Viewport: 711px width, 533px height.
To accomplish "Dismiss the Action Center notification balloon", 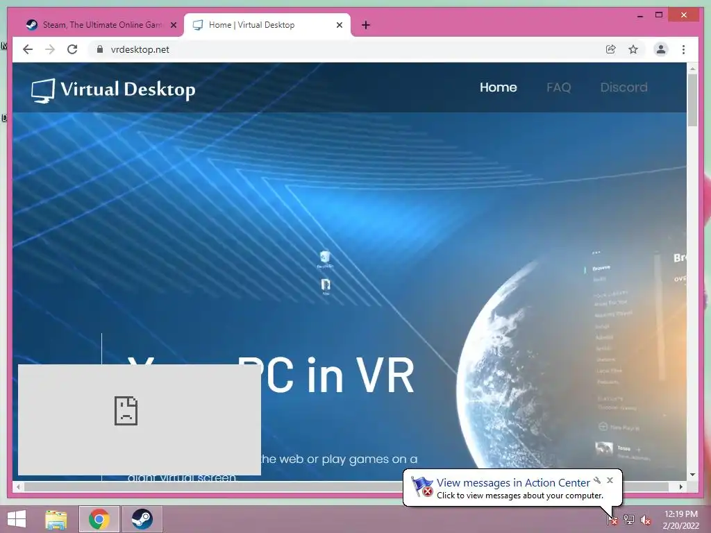I will tap(610, 480).
